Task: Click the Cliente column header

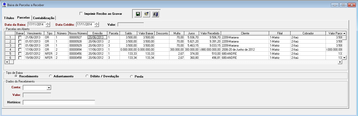Action: (x=245, y=33)
